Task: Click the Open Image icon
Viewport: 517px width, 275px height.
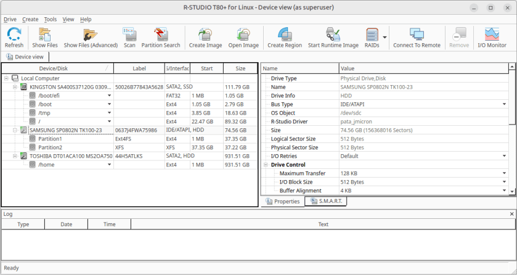Action: pyautogui.click(x=243, y=35)
